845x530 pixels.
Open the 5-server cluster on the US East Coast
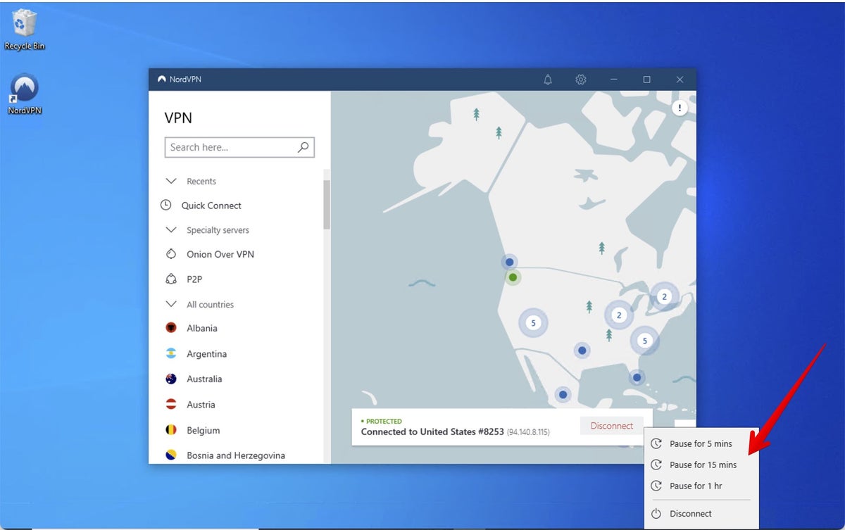(x=644, y=341)
